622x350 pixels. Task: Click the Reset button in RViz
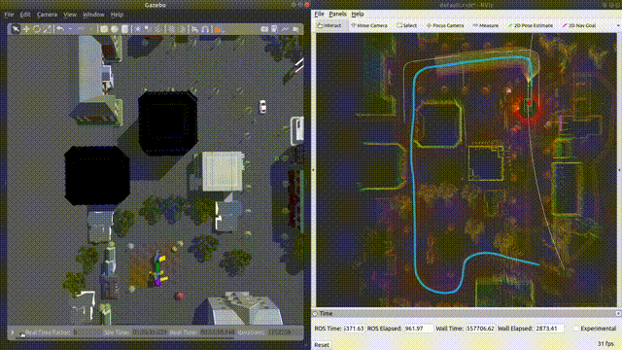(322, 345)
